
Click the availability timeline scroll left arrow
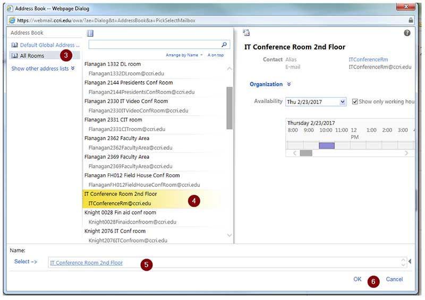[295, 153]
